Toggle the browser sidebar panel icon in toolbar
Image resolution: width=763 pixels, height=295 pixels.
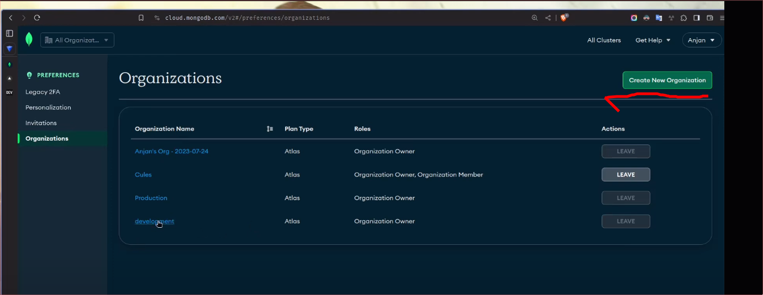(696, 18)
